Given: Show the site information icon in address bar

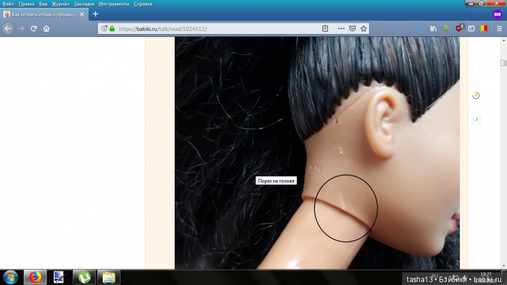Looking at the screenshot, I should click(x=104, y=28).
